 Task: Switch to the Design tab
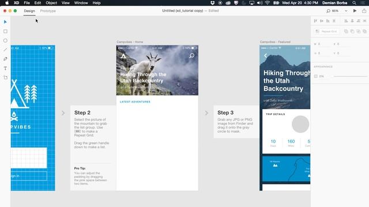(x=29, y=11)
